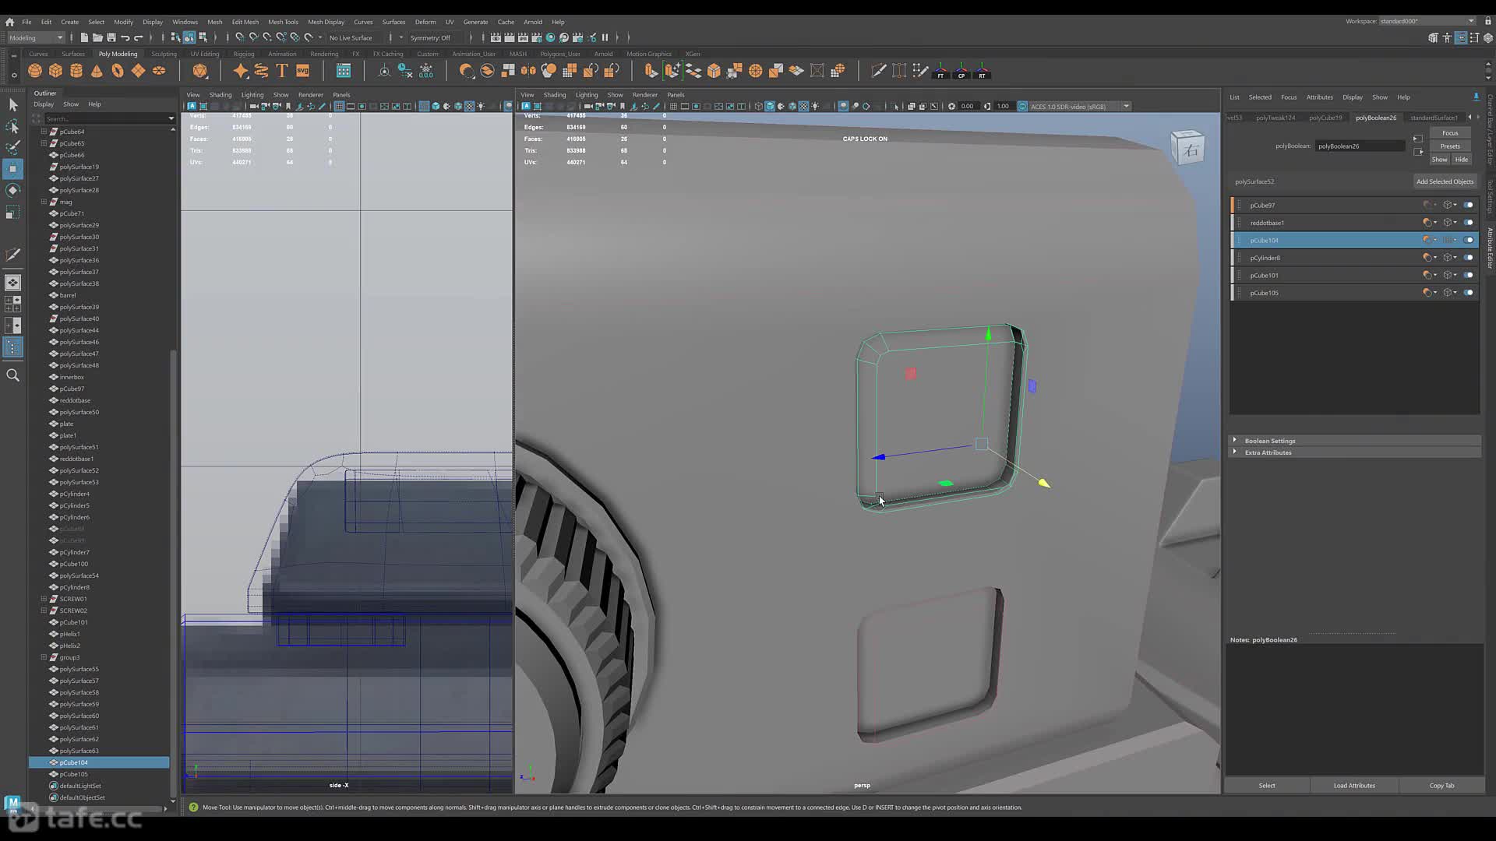Click the Extrude shelf icon
The width and height of the screenshot is (1496, 841).
[x=651, y=71]
